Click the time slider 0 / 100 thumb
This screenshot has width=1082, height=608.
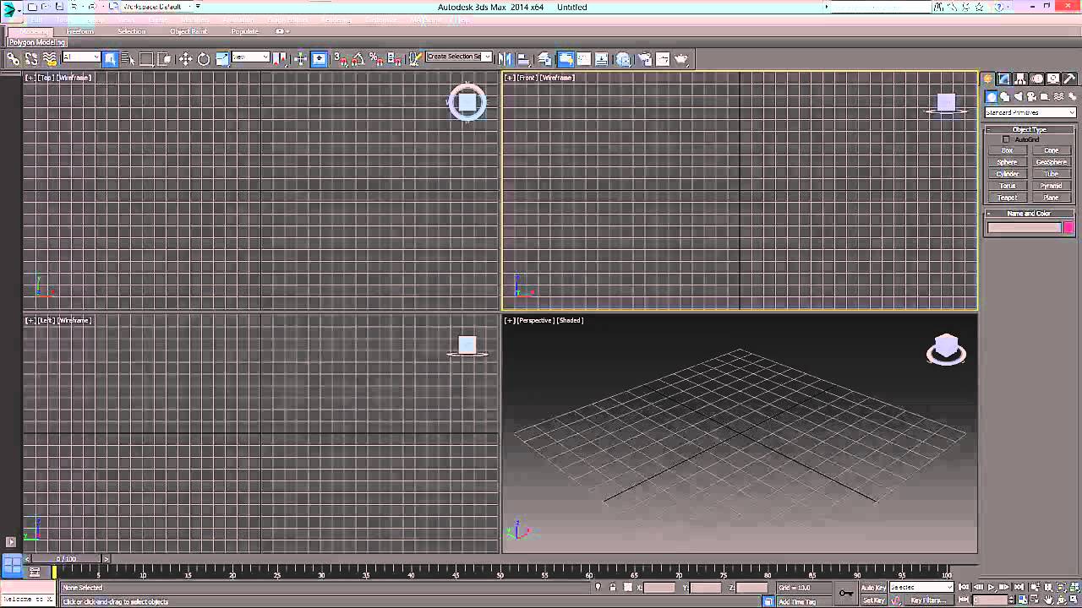[x=66, y=559]
